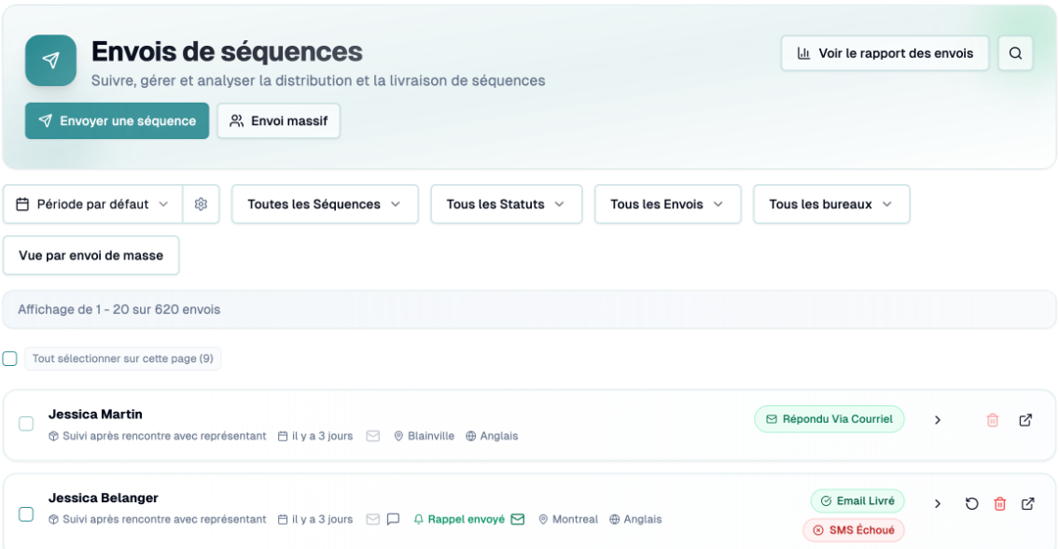Click the globe icon beside Anglais in Martin's row
This screenshot has height=549, width=1060.
click(x=471, y=436)
